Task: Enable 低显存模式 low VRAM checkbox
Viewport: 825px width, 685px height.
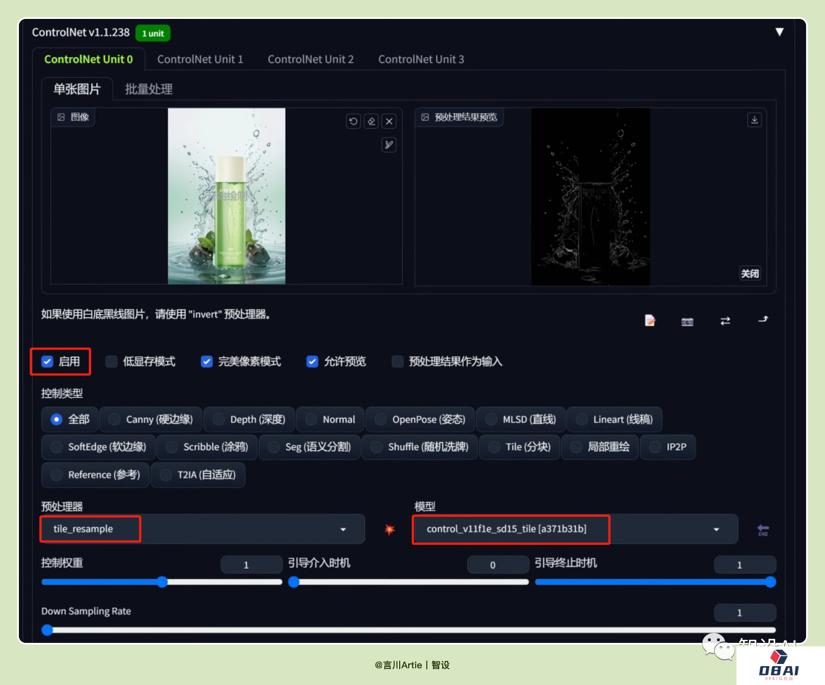Action: pos(112,361)
